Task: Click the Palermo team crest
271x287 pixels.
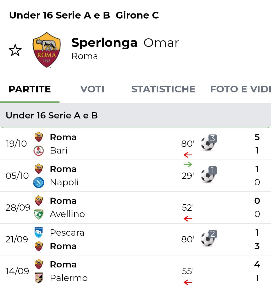Action: point(39,278)
